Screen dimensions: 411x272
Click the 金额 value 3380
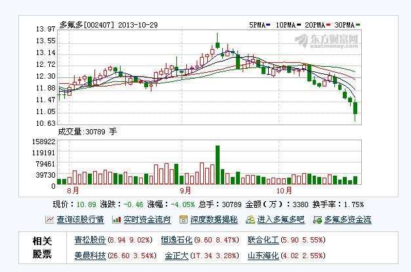click(x=300, y=204)
